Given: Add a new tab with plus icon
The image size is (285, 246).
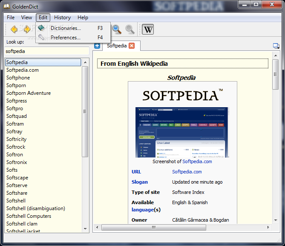Looking at the screenshot, I should (x=97, y=46).
